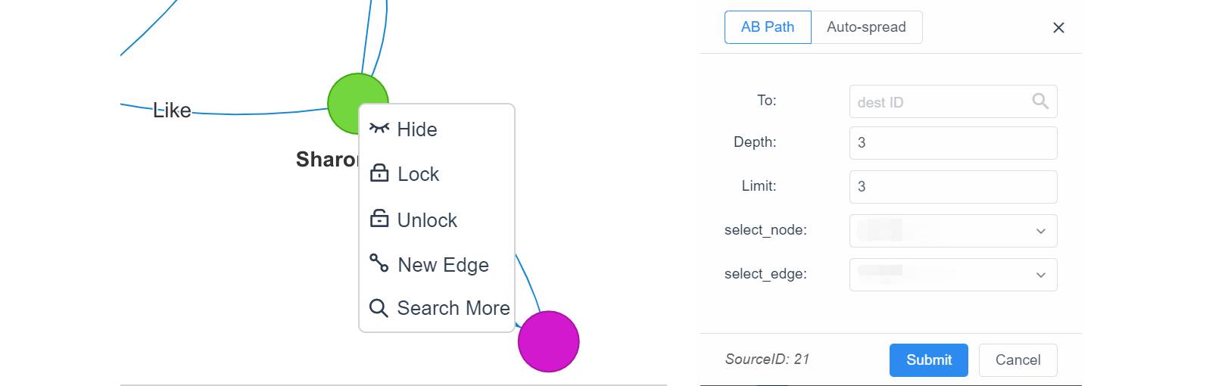The height and width of the screenshot is (386, 1228).
Task: Focus the Depth input field
Action: (953, 143)
